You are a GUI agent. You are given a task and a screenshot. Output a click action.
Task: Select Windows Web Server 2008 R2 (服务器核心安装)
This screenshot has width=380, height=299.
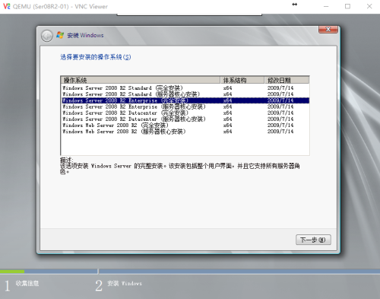coord(185,132)
